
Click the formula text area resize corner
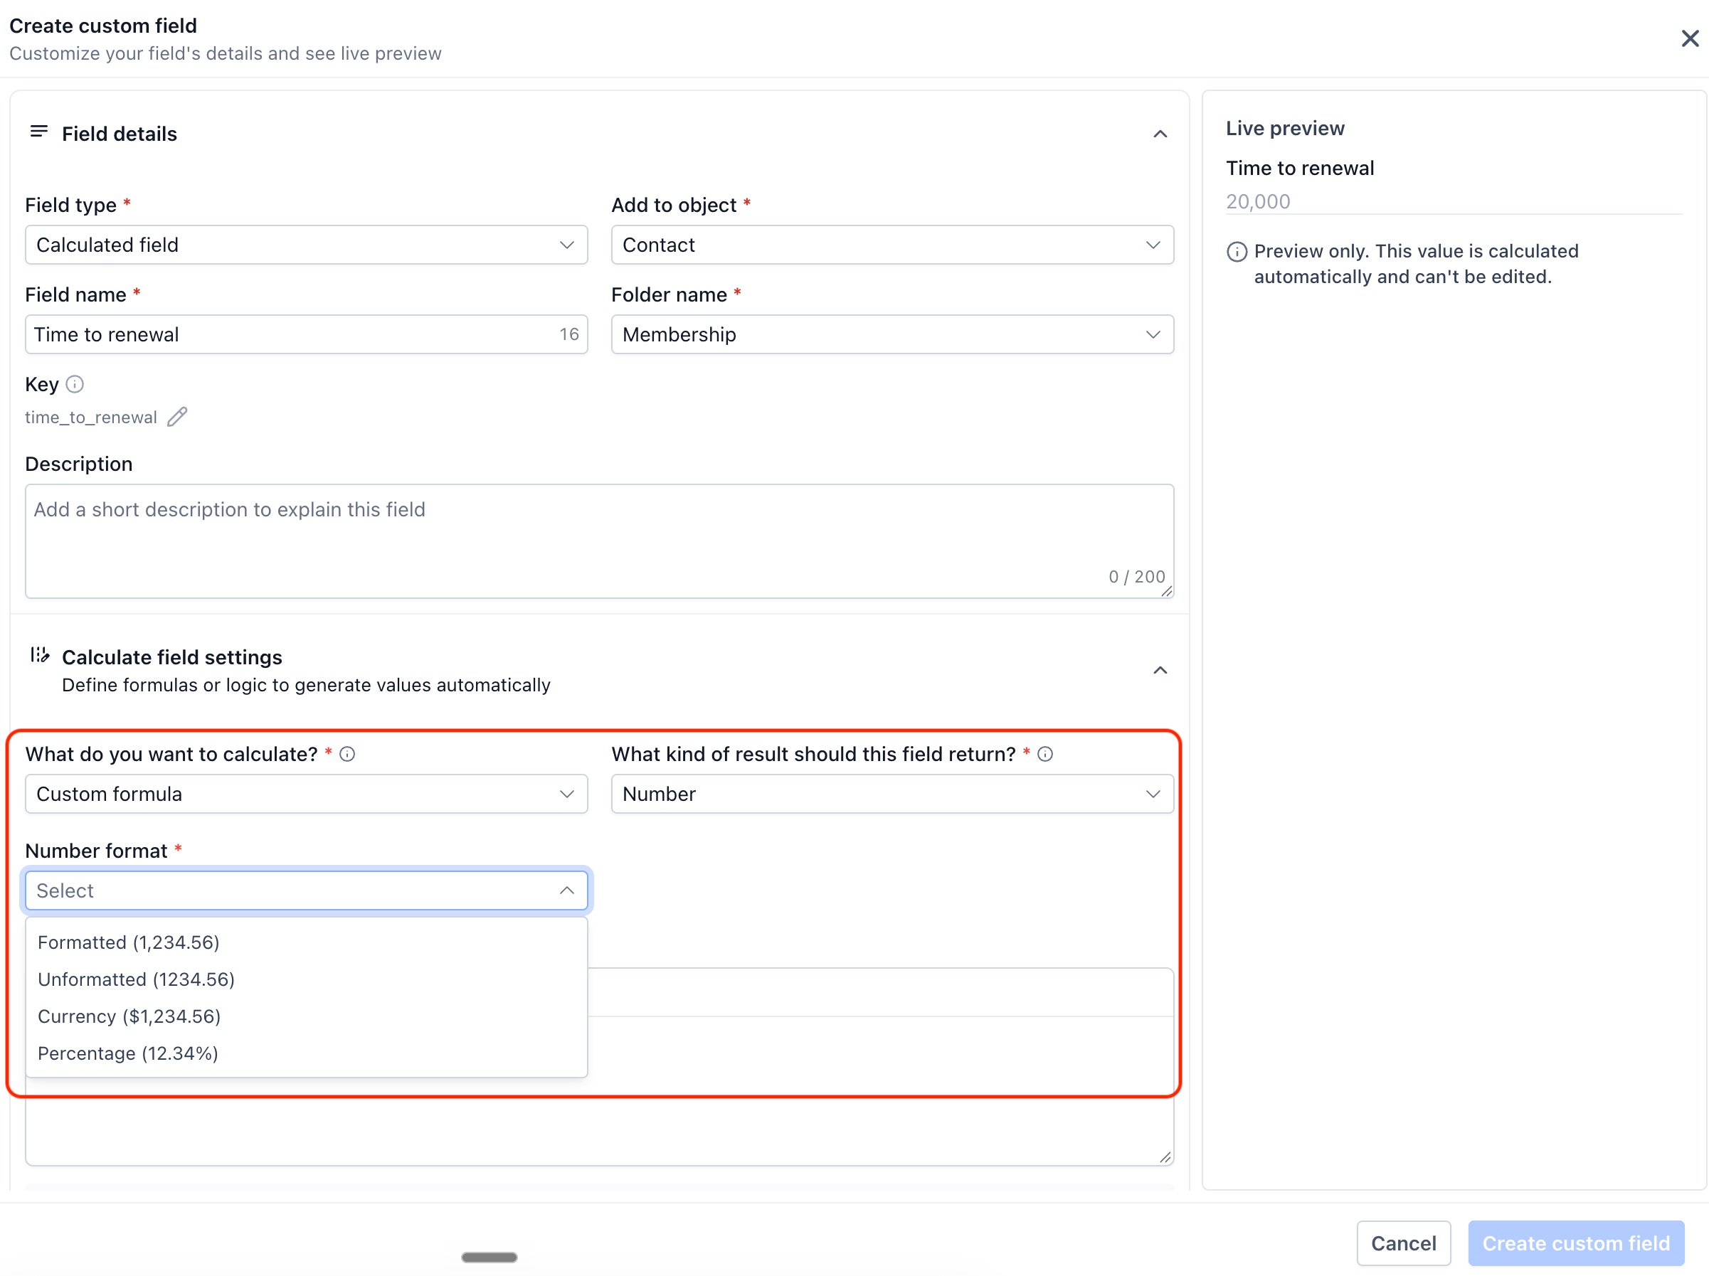point(1165,1157)
